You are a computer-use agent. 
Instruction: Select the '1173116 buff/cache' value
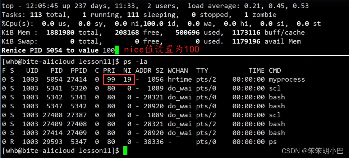click(268, 32)
